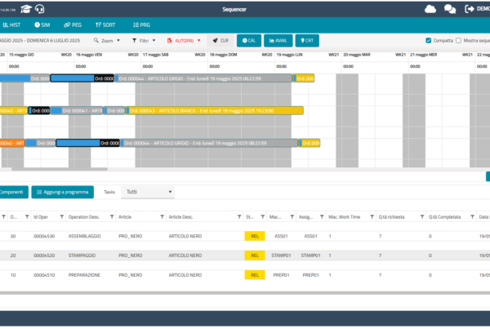This screenshot has height=329, width=490.
Task: Click the STAMP01 machine cell
Action: coord(281,256)
